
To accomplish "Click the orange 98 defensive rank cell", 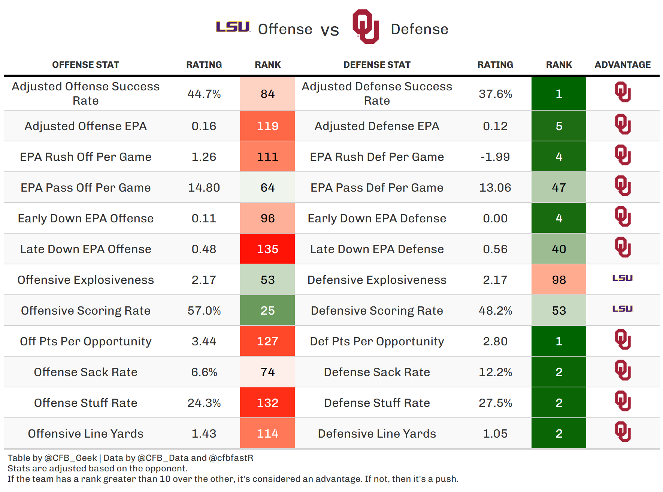I will point(558,280).
